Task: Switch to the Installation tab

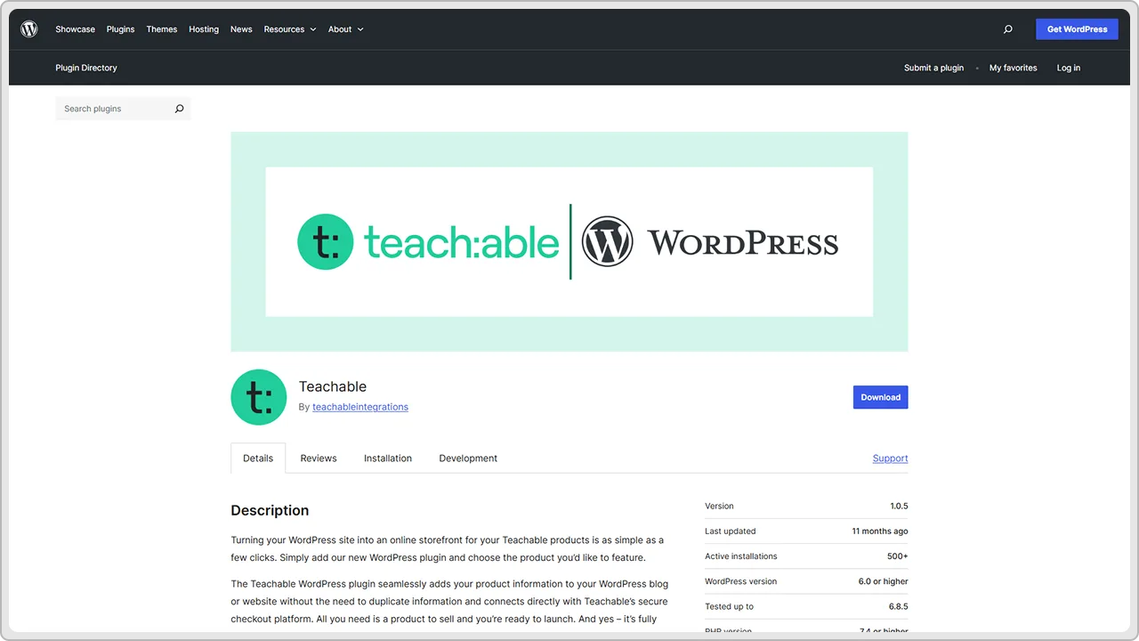Action: point(388,458)
